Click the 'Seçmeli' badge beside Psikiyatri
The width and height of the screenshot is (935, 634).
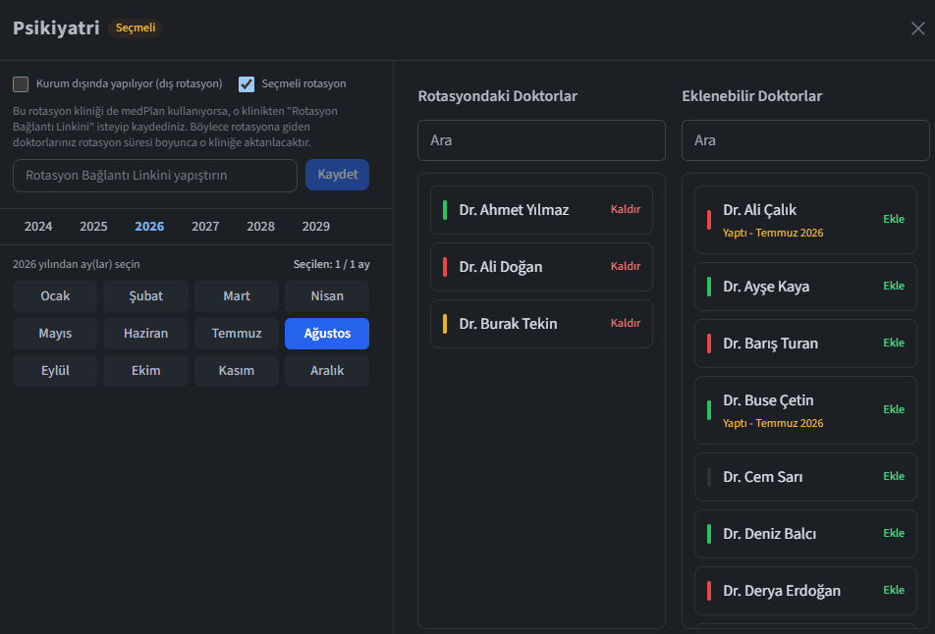click(x=136, y=28)
